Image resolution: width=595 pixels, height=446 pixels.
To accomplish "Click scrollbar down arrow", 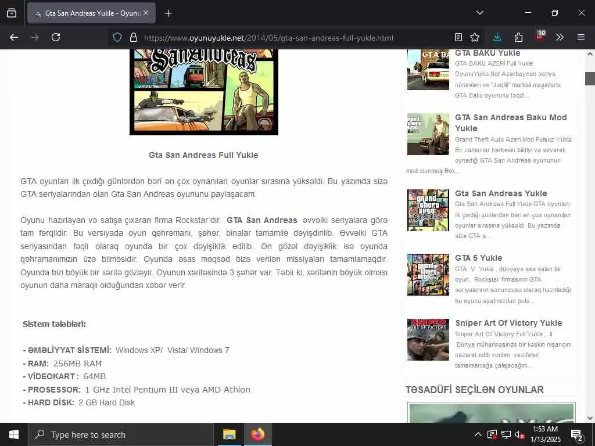I will tap(590, 418).
